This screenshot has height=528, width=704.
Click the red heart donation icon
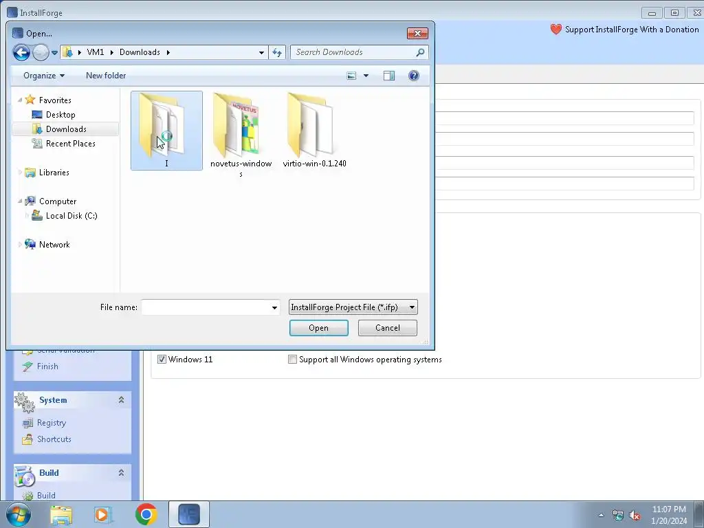coord(555,30)
